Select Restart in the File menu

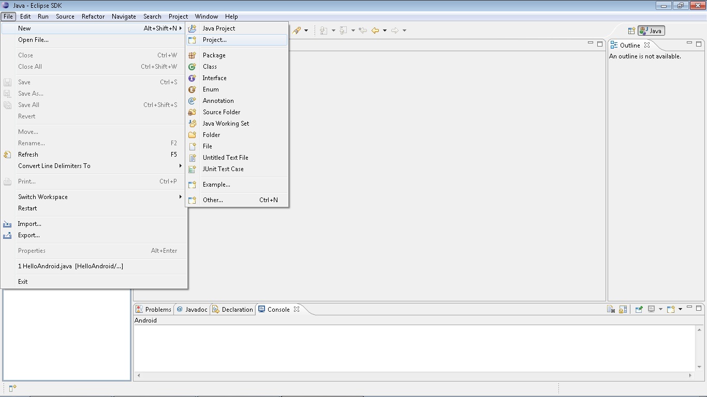coord(94,208)
